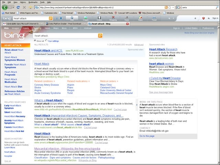Stop loading with the X icon
The height and width of the screenshot is (165, 220).
24,7
